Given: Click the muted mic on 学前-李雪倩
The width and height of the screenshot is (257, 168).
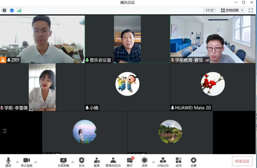Looking at the screenshot, I should [2, 108].
